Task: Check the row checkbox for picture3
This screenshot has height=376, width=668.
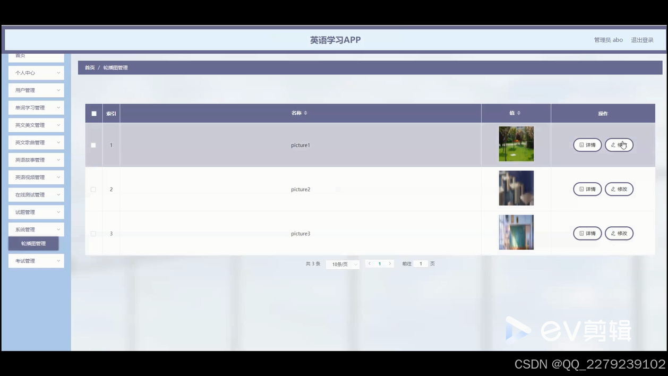Action: click(93, 233)
